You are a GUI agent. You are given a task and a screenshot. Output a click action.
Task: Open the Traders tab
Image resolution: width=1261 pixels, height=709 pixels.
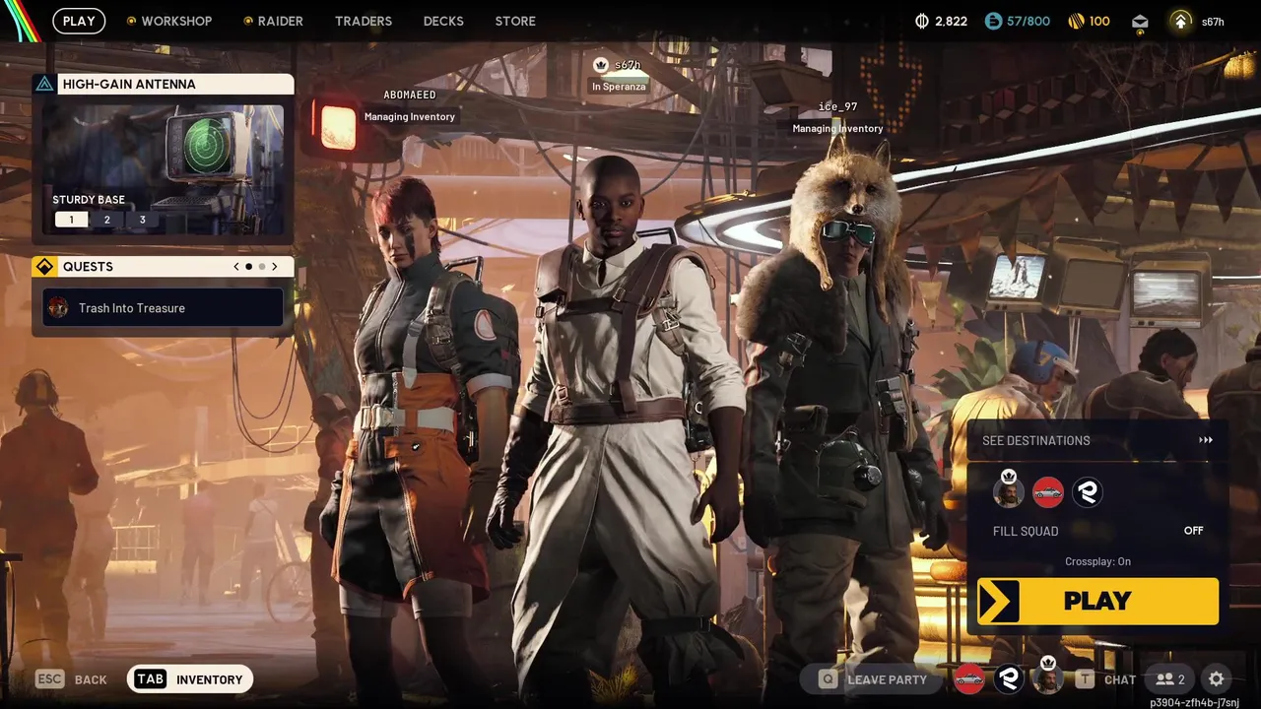pyautogui.click(x=364, y=21)
